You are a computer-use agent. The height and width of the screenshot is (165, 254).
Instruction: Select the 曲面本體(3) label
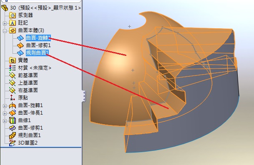(31, 30)
